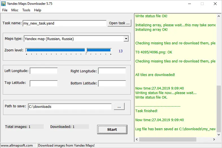Click the zoom level value 13
The height and width of the screenshot is (148, 222).
tap(121, 51)
